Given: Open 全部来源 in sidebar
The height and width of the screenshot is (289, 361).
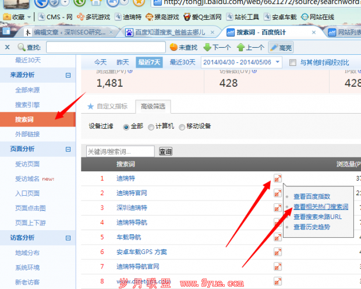Looking at the screenshot, I should coord(27,90).
